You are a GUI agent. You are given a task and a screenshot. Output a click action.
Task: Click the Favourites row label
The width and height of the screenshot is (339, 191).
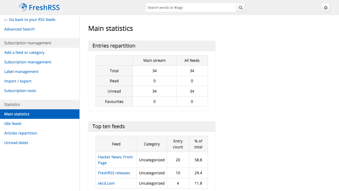pyautogui.click(x=114, y=102)
